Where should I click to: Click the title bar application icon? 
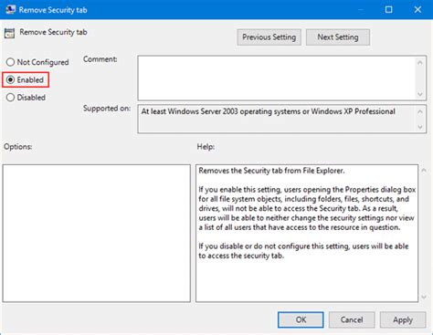tap(10, 9)
